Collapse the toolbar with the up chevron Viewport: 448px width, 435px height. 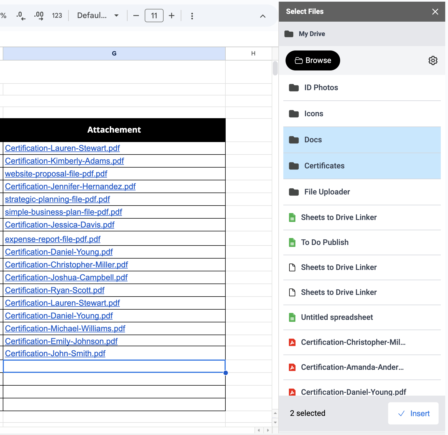point(263,16)
